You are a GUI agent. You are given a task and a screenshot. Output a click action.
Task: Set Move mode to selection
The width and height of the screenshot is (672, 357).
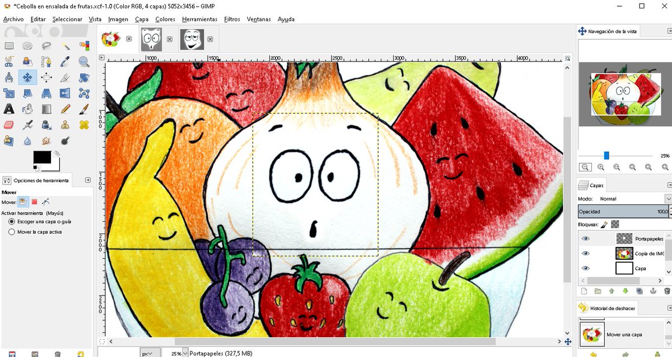[x=34, y=202]
